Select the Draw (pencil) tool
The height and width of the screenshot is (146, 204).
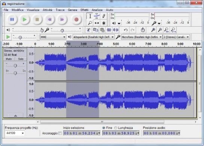pos(104,16)
